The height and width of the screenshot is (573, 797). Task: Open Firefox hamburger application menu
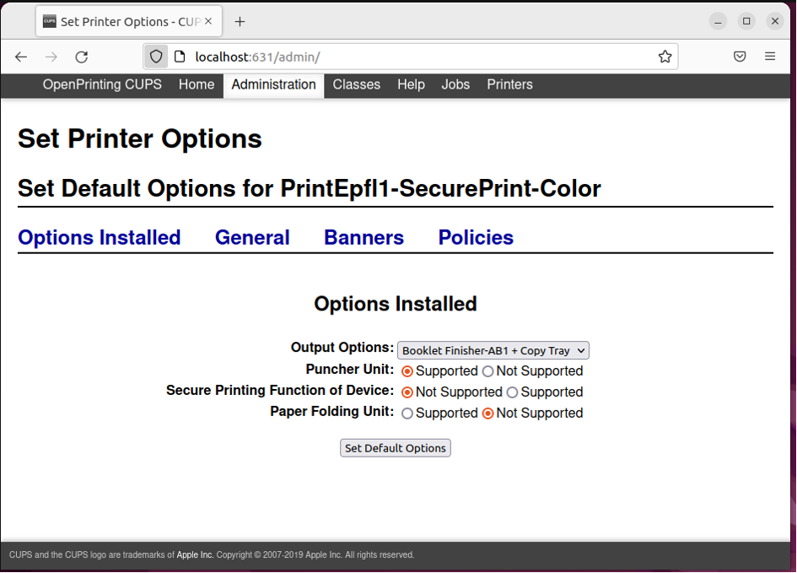tap(770, 57)
